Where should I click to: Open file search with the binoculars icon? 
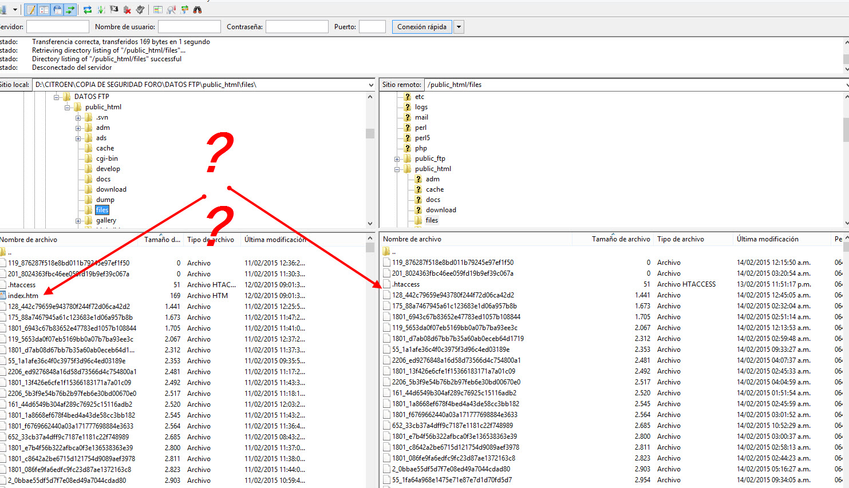point(198,10)
